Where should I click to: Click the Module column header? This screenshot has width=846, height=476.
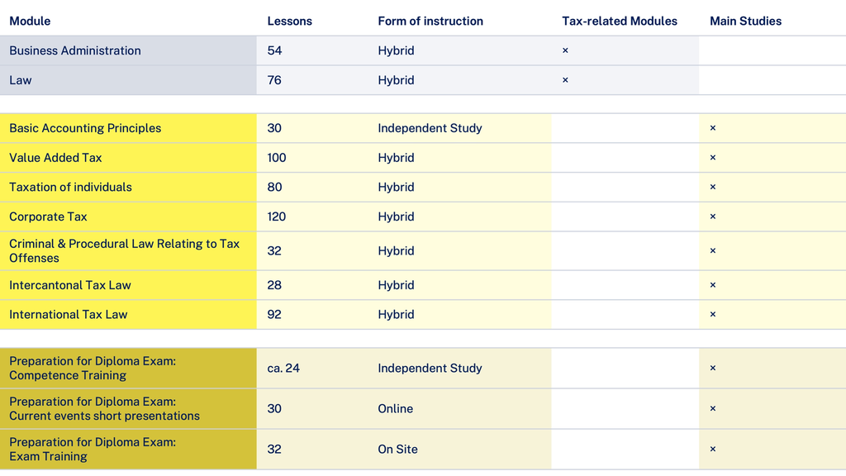pos(30,21)
